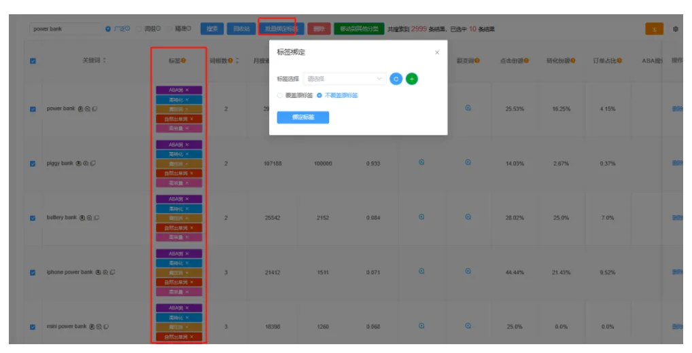The width and height of the screenshot is (692, 353).
Task: Click the magnifier icon beside mini power bank
Action: click(x=99, y=327)
